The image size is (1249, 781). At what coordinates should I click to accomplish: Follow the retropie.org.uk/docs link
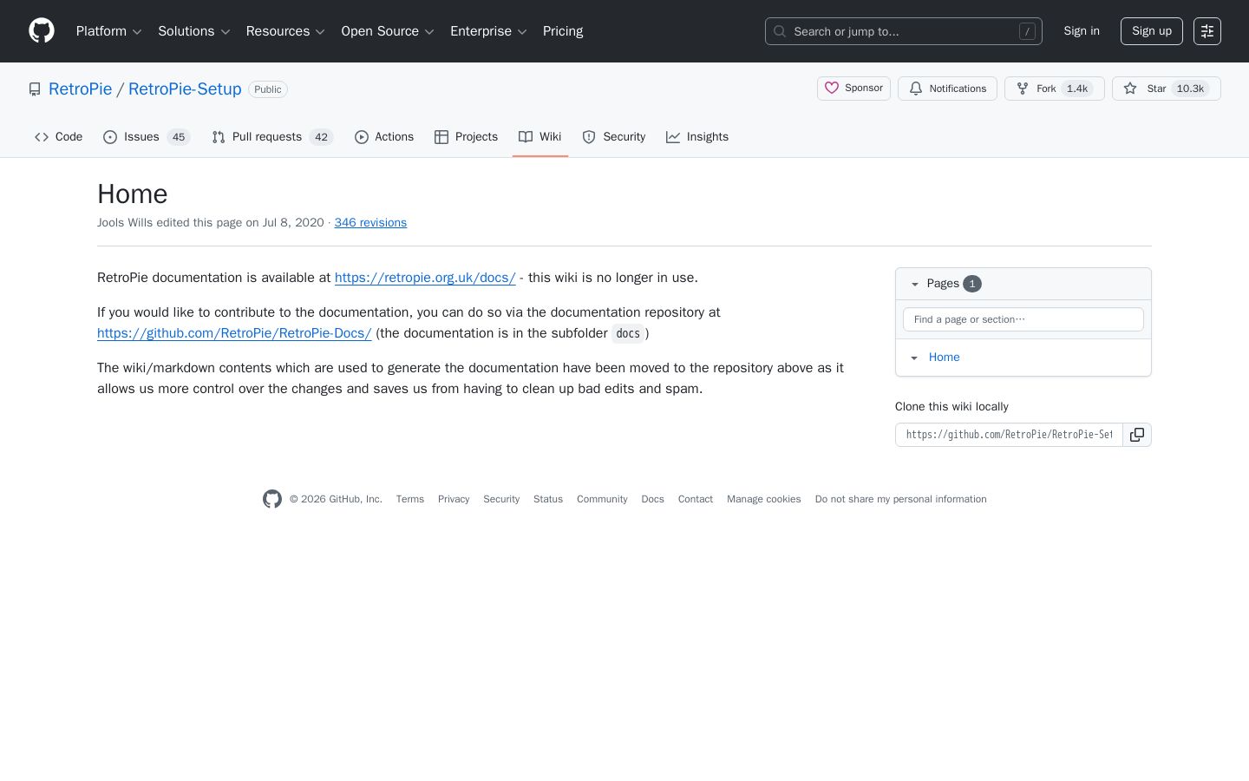coord(425,278)
